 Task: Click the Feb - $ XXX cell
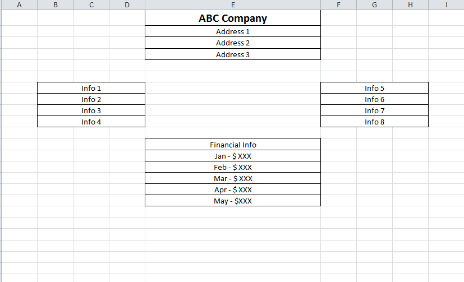pyautogui.click(x=233, y=167)
